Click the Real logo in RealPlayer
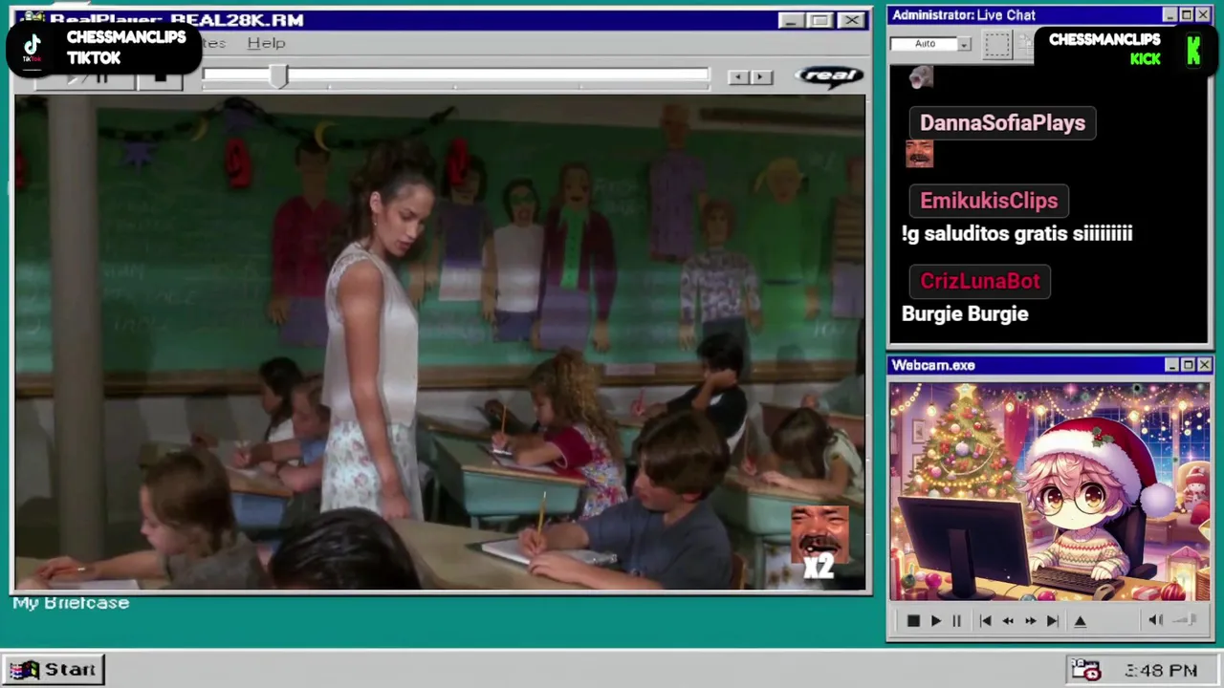The width and height of the screenshot is (1224, 688). click(x=829, y=76)
